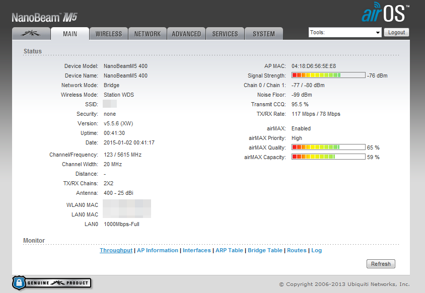Click the Signal Strength bar
Screen dimensions: 425x293
pos(328,75)
